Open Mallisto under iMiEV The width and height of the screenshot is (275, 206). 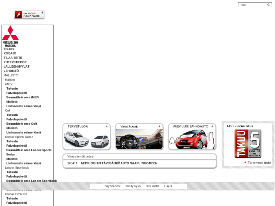tap(12, 102)
